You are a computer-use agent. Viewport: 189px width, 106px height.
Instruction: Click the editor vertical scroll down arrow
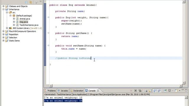(184, 83)
